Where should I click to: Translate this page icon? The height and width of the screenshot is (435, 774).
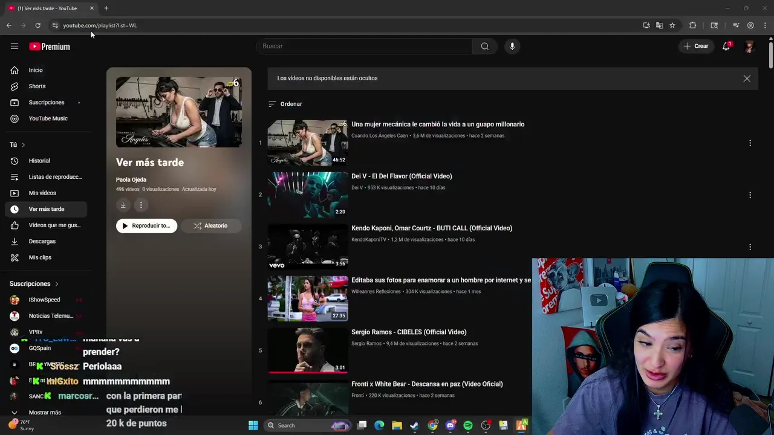pyautogui.click(x=659, y=25)
